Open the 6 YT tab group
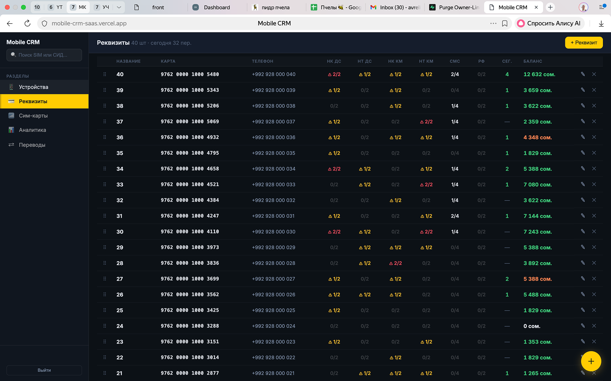The image size is (611, 381). click(x=55, y=7)
